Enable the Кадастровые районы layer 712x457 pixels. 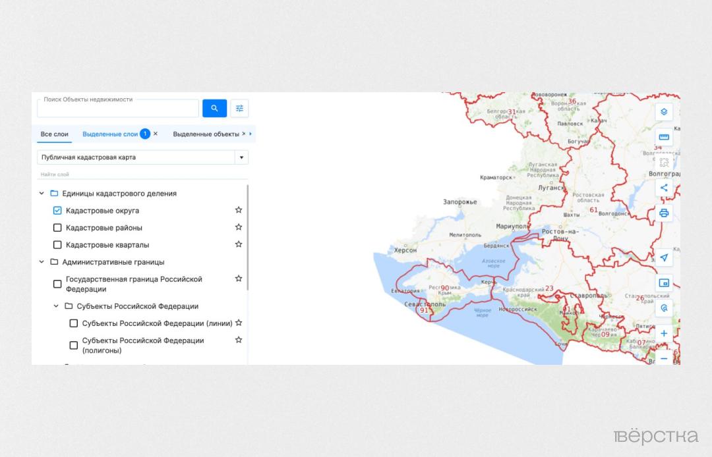click(x=57, y=228)
